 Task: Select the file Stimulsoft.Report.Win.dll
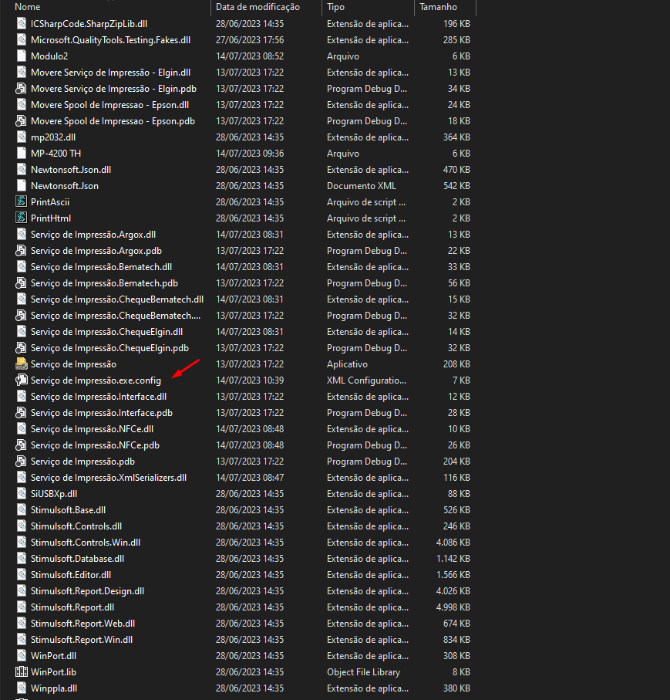pos(82,640)
